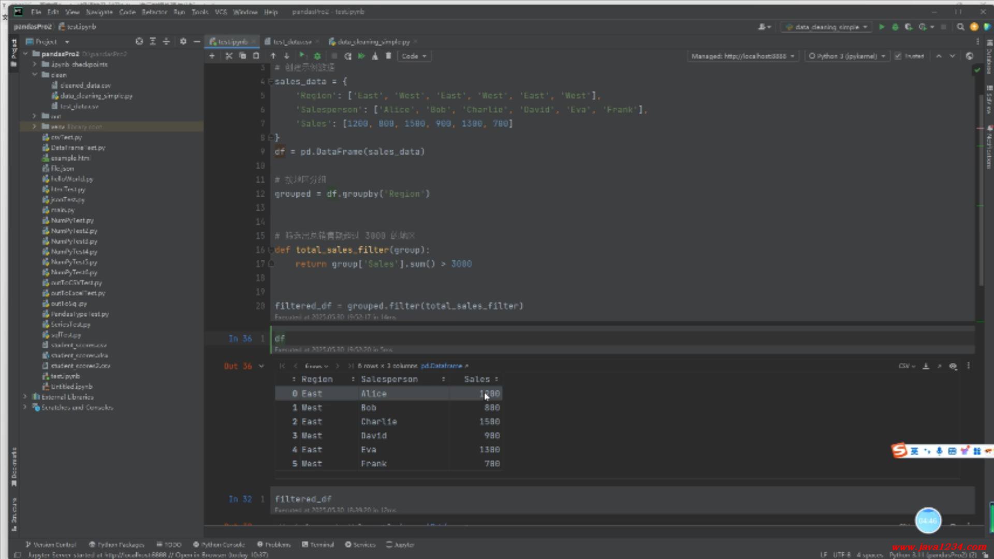Run all cells with double-arrow icon
Image resolution: width=994 pixels, height=559 pixels.
click(x=361, y=56)
